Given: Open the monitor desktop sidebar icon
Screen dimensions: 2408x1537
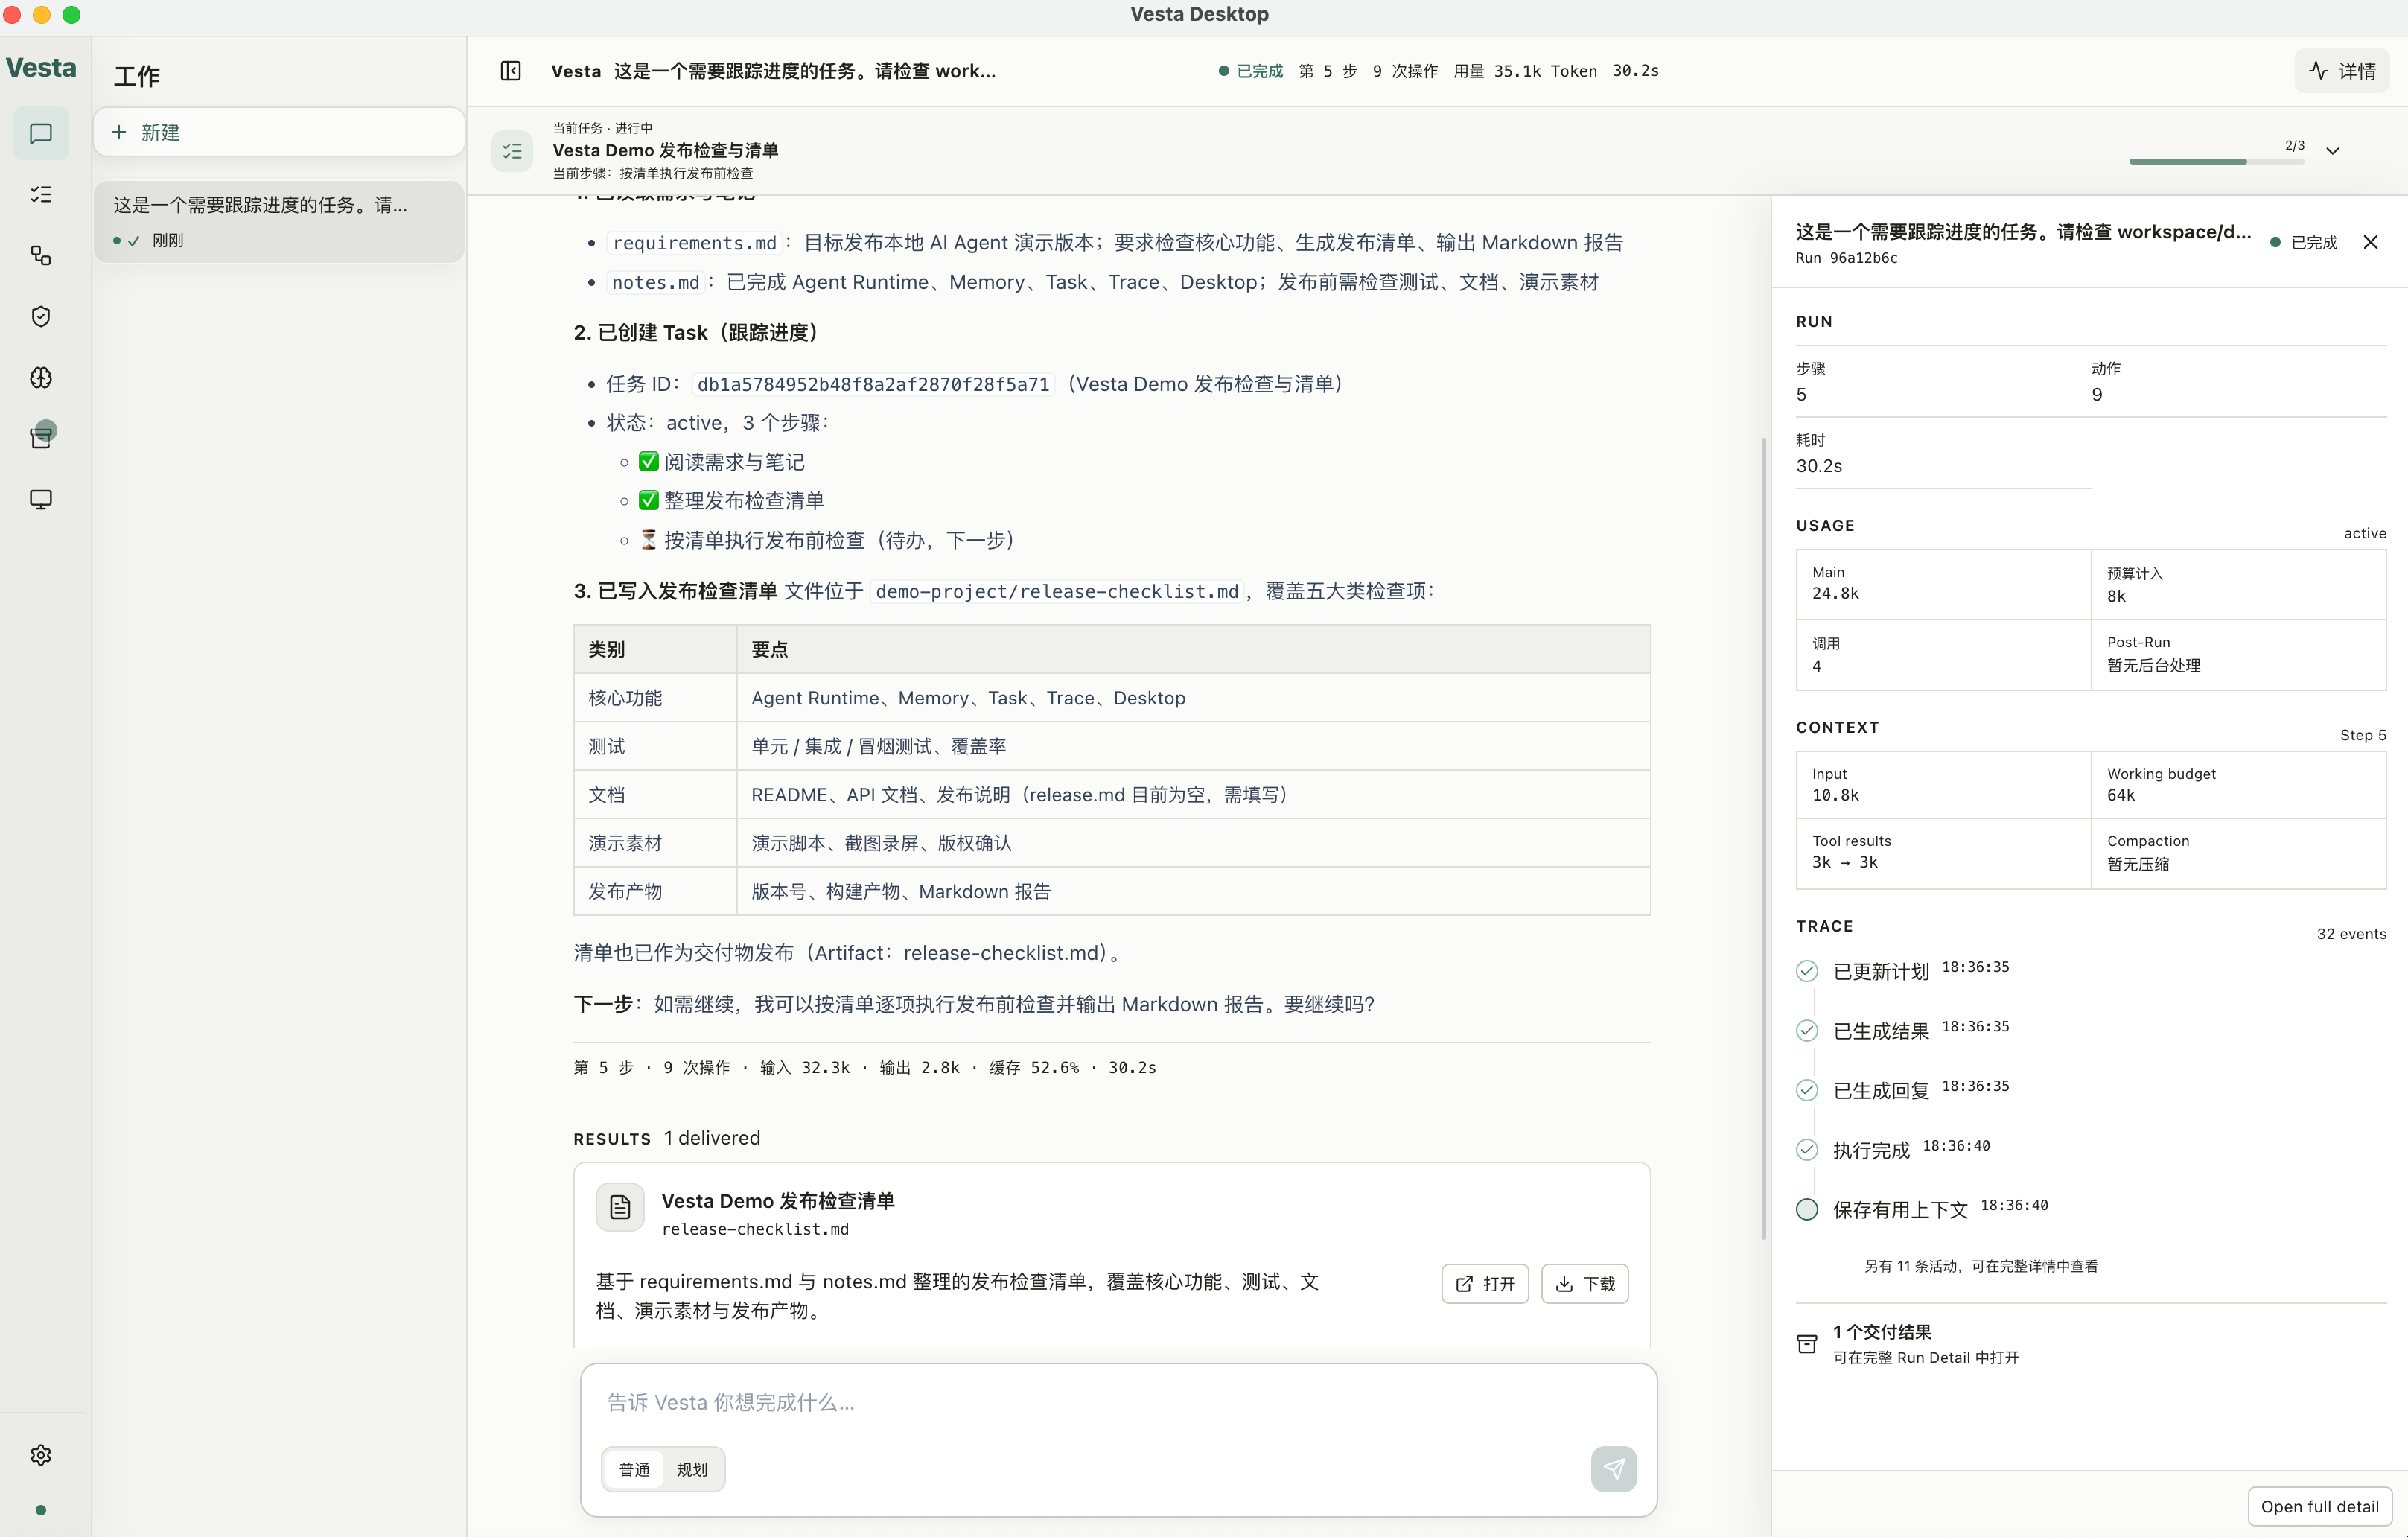Looking at the screenshot, I should click(41, 499).
